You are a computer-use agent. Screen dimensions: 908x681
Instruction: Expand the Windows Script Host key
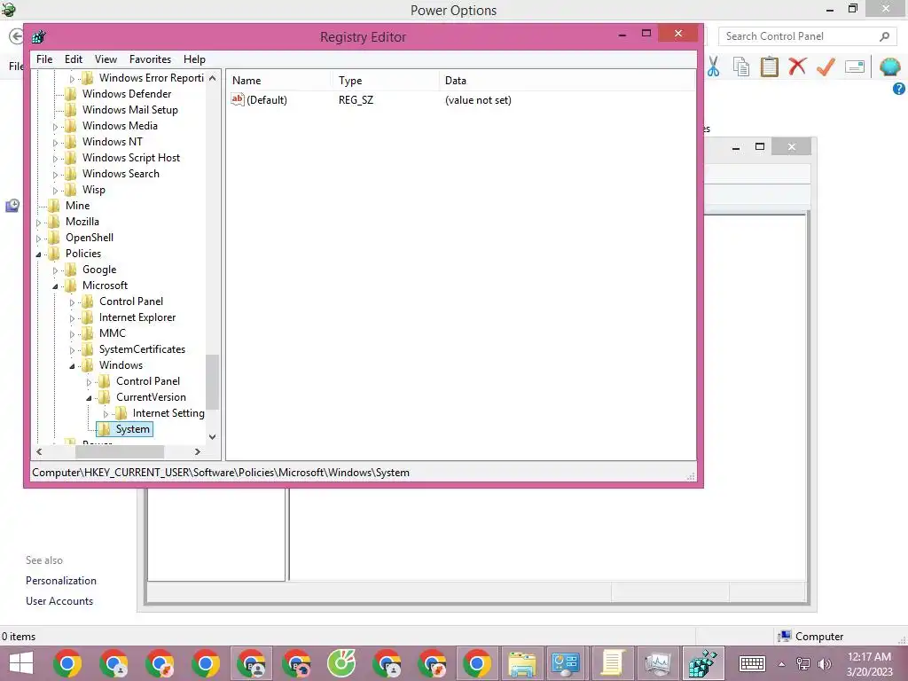click(55, 158)
